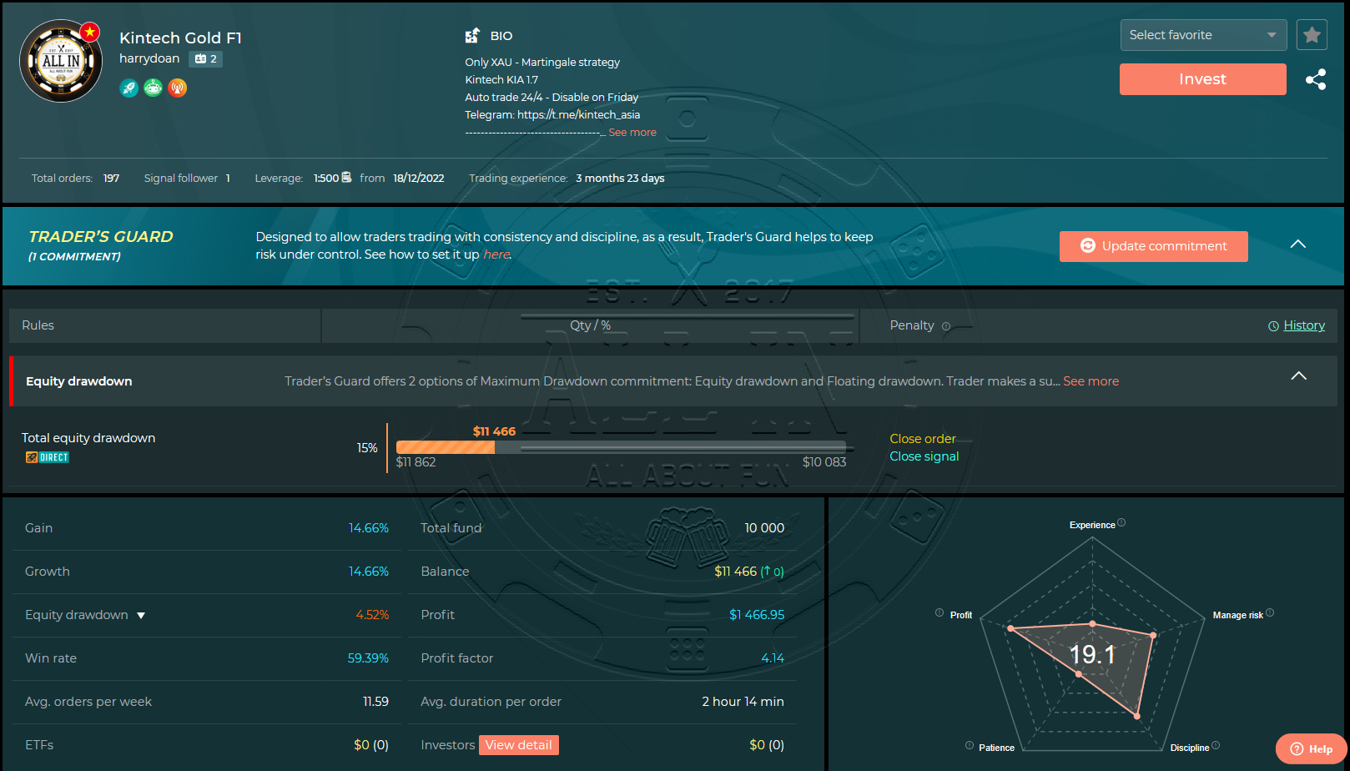The height and width of the screenshot is (771, 1350).
Task: Click the info icon next to Patience
Action: (x=970, y=746)
